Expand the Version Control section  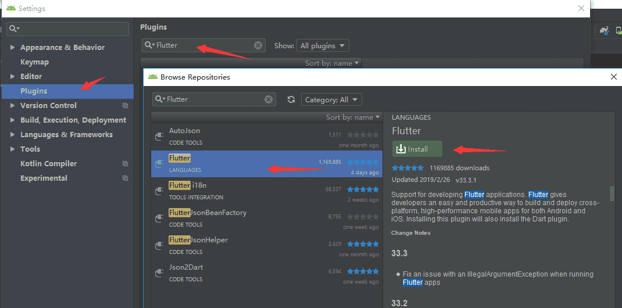(12, 105)
